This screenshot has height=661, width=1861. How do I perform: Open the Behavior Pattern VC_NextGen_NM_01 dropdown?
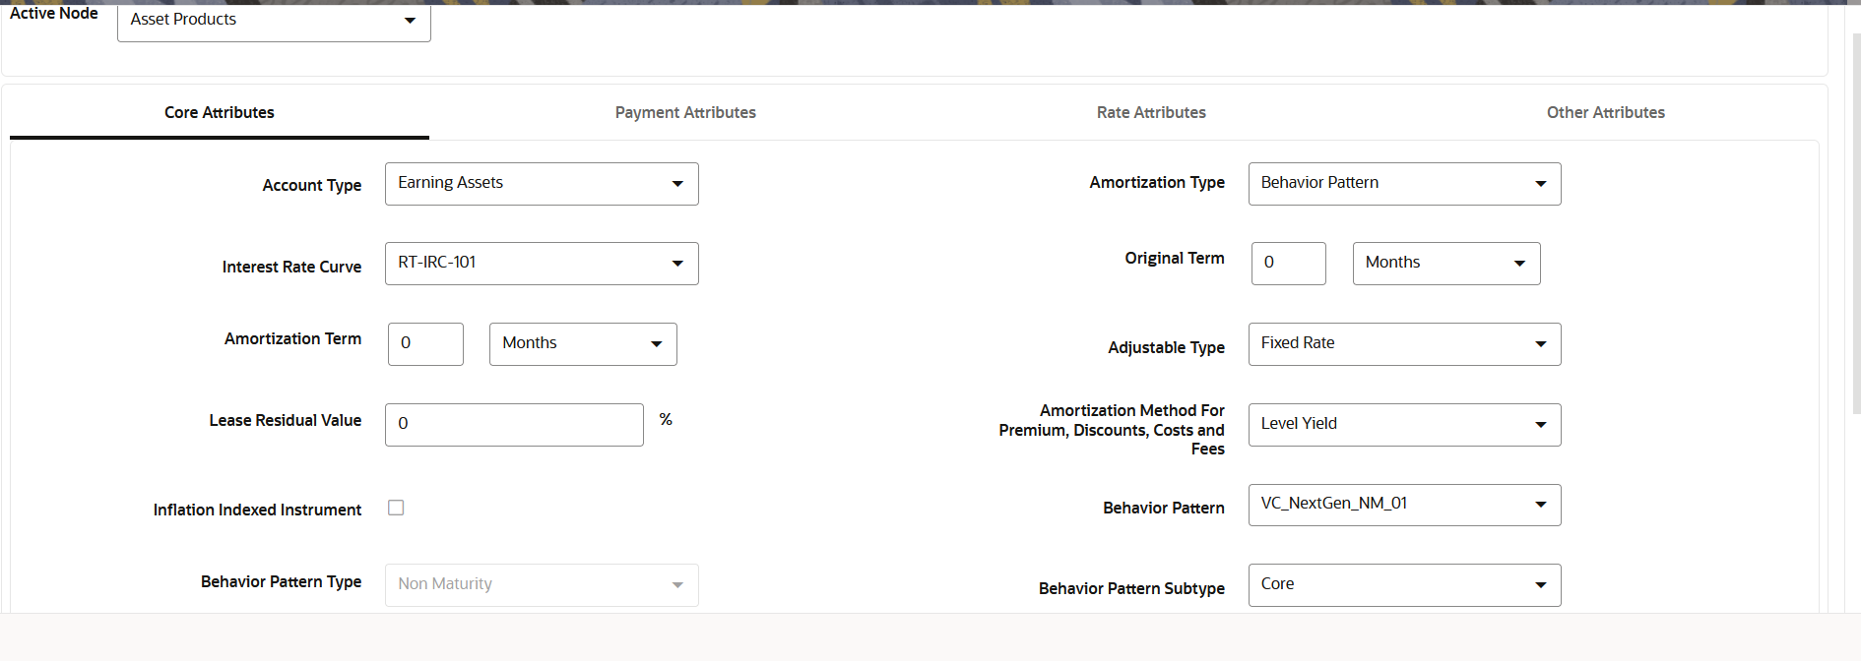coord(1404,505)
